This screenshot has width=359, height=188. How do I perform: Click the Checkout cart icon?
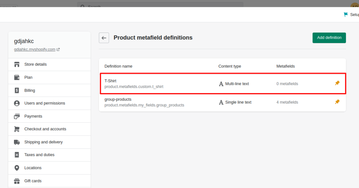17,129
